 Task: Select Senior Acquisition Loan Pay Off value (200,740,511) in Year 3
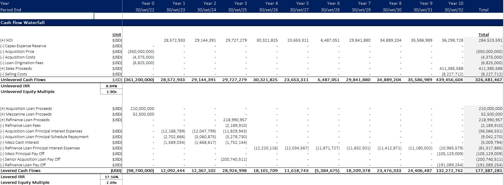[234, 159]
